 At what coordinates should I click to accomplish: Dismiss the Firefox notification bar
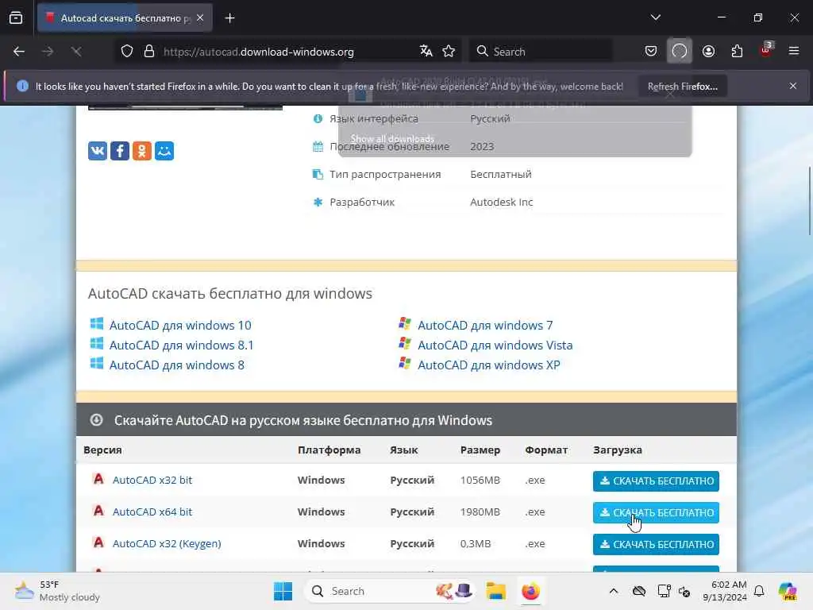point(793,86)
